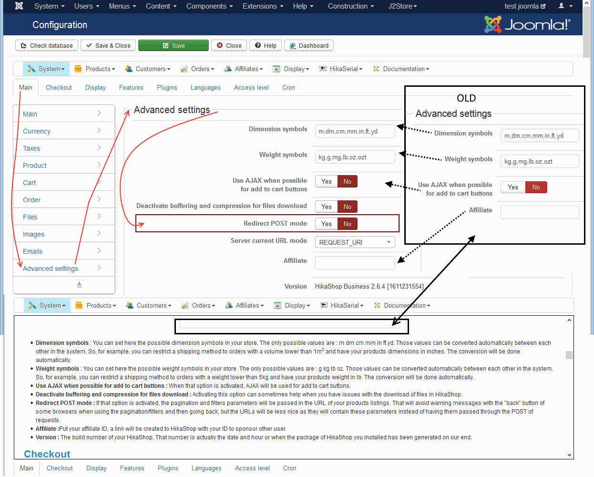Click the Close toolbar button
The height and width of the screenshot is (477, 594).
(229, 45)
